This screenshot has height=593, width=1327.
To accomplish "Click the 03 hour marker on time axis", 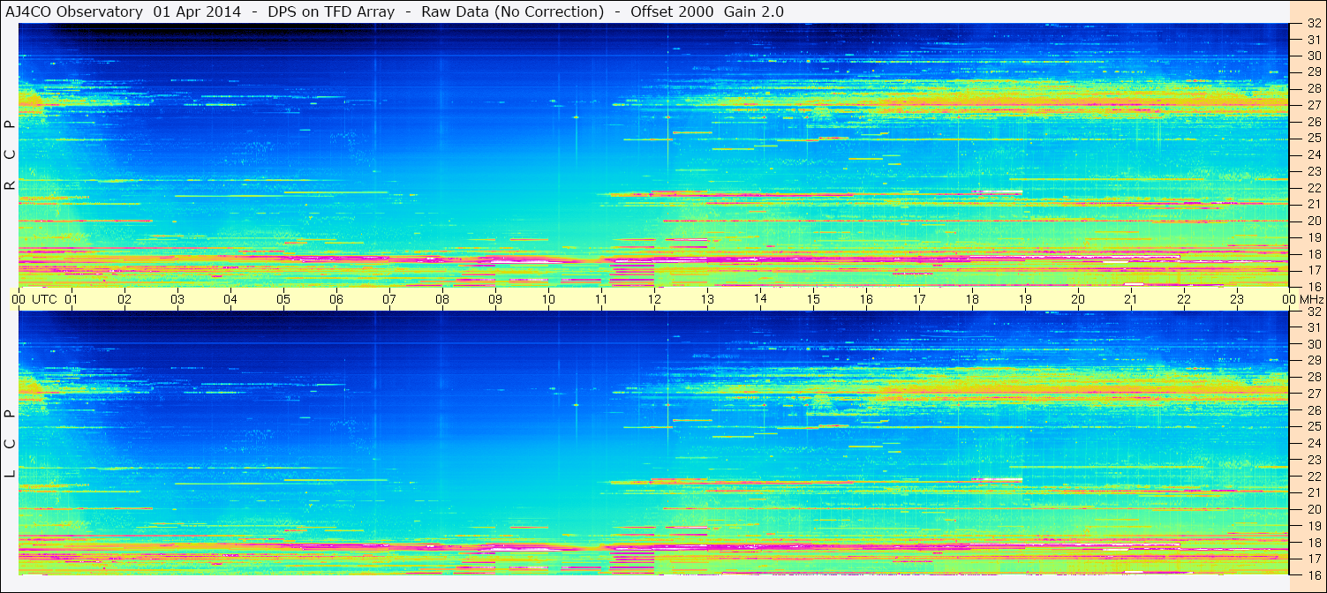I will [177, 299].
